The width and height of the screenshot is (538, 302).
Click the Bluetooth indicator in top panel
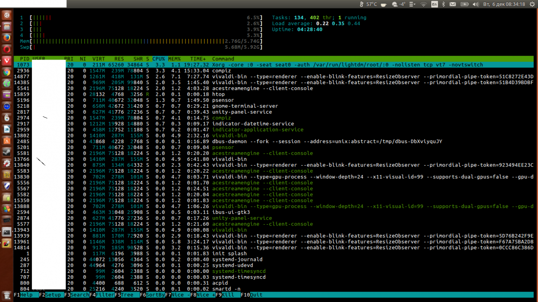(443, 4)
